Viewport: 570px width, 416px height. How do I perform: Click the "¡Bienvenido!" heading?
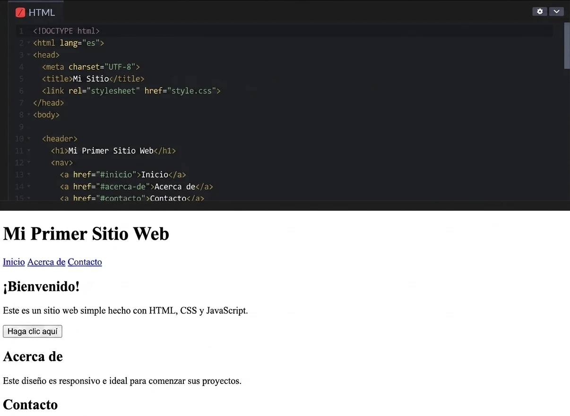point(42,286)
